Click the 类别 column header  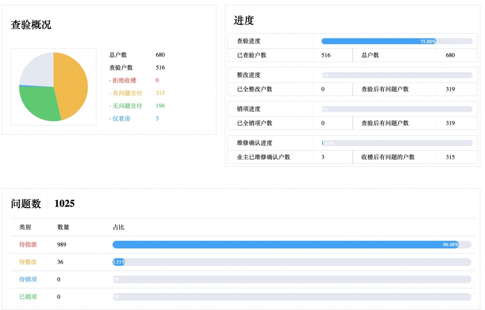(25, 227)
